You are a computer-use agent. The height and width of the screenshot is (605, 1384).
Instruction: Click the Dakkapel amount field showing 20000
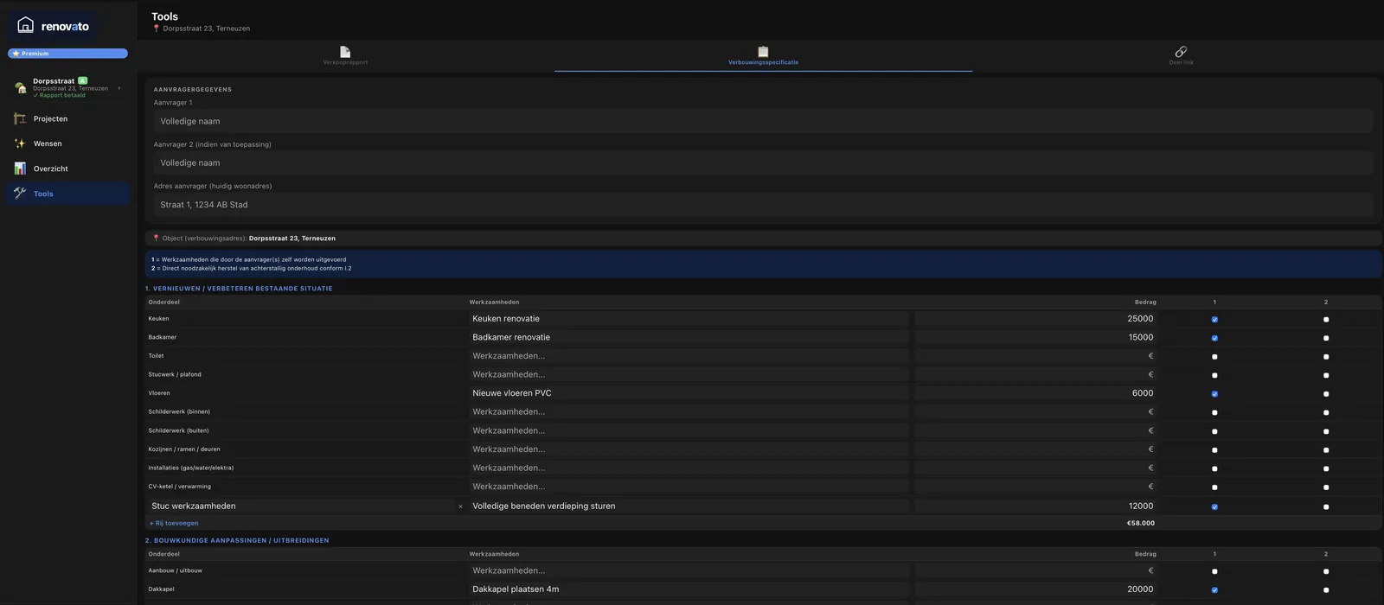click(x=1036, y=589)
